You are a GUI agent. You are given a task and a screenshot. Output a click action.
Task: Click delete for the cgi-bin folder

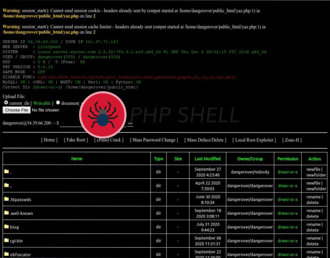click(312, 244)
